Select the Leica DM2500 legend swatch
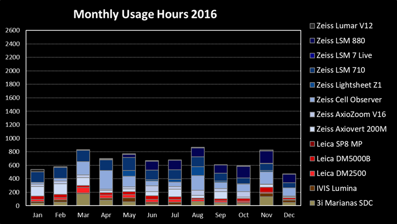This screenshot has width=397, height=224. coord(313,173)
